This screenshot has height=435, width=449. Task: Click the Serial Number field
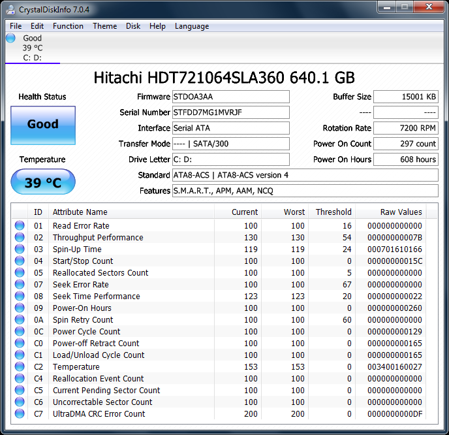pyautogui.click(x=230, y=112)
